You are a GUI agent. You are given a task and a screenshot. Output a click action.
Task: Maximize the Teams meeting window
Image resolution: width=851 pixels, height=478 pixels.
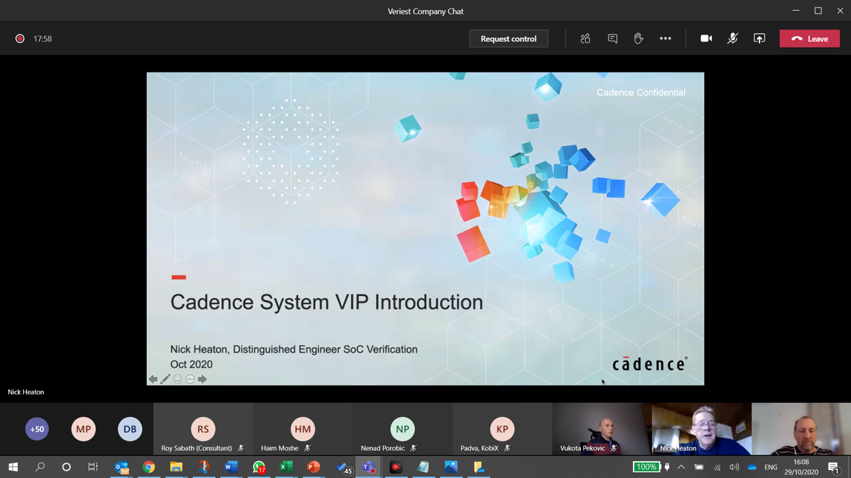(818, 11)
